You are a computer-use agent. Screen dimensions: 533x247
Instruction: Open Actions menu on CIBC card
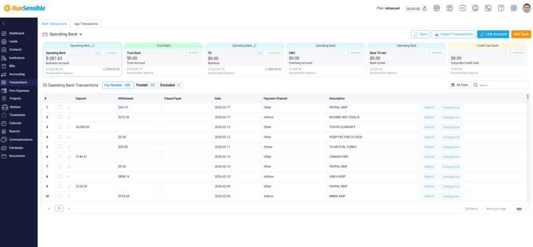click(353, 53)
